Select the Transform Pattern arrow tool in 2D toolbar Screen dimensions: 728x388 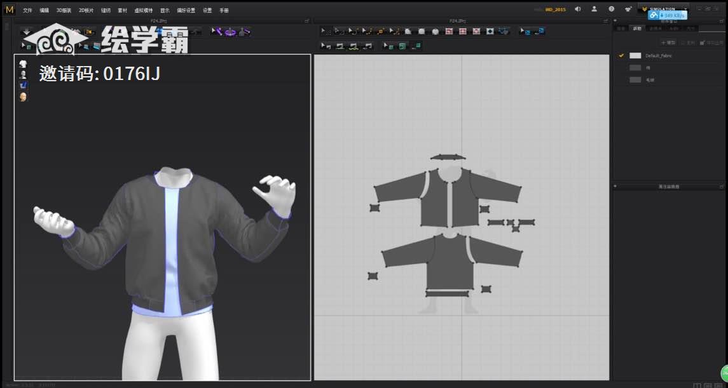point(326,31)
